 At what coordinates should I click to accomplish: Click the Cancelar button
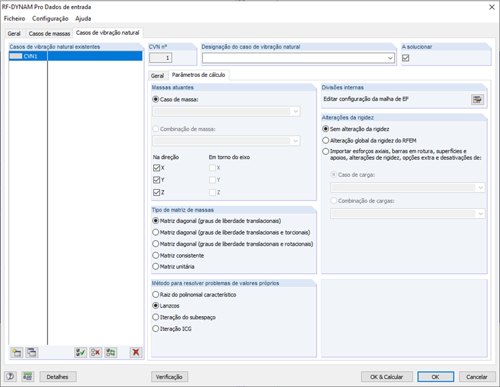point(477,376)
